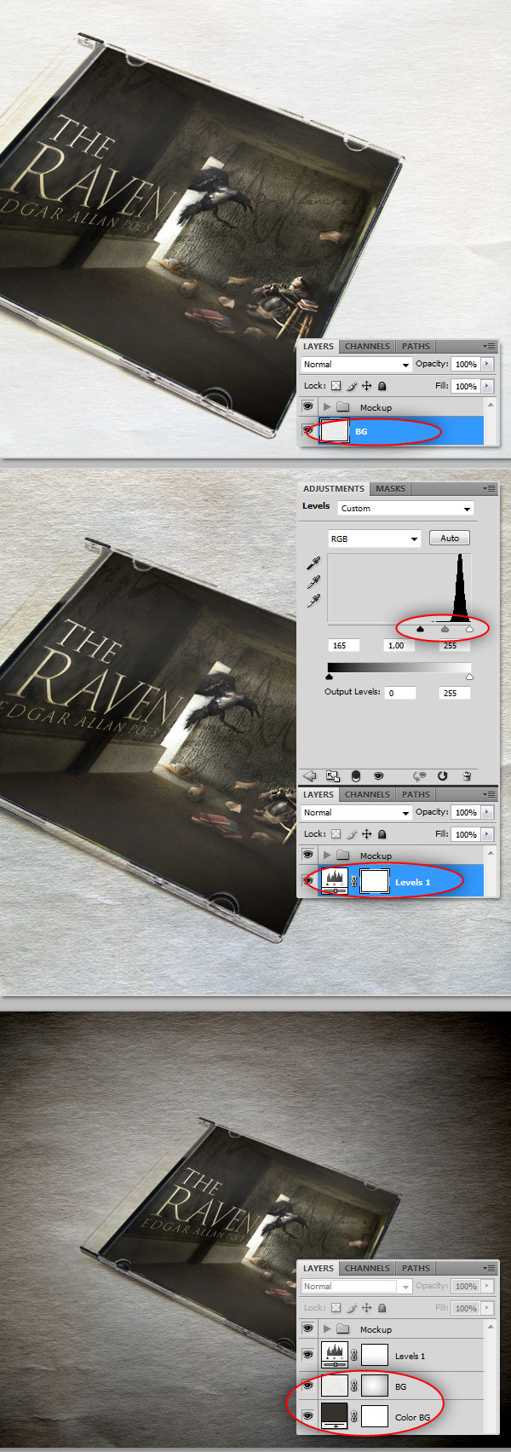Click the return-to-adjustment-list arrow icon
The height and width of the screenshot is (1452, 511).
(x=310, y=775)
